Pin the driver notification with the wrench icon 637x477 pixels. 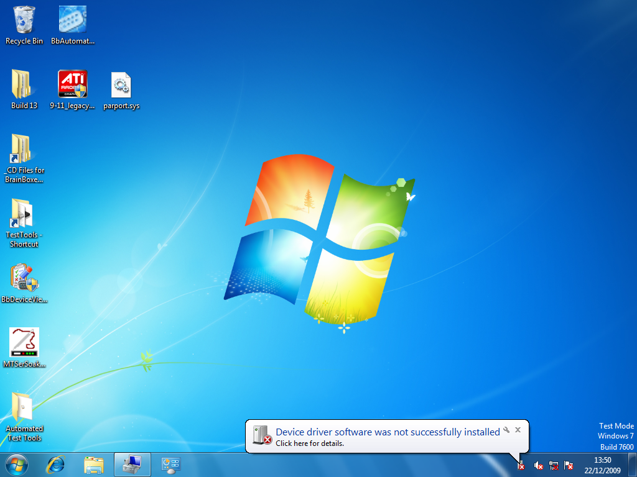[x=507, y=430]
